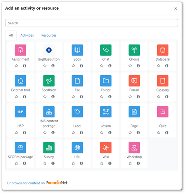Star the Chat activity as favourite
The width and height of the screenshot is (185, 193).
point(102,66)
